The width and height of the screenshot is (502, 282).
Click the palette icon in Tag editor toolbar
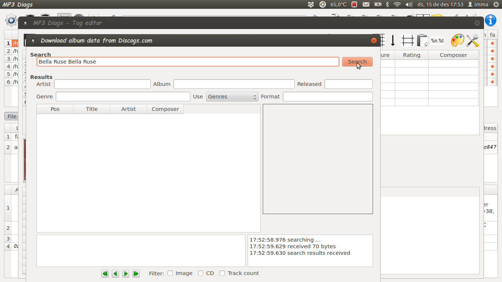pyautogui.click(x=458, y=40)
